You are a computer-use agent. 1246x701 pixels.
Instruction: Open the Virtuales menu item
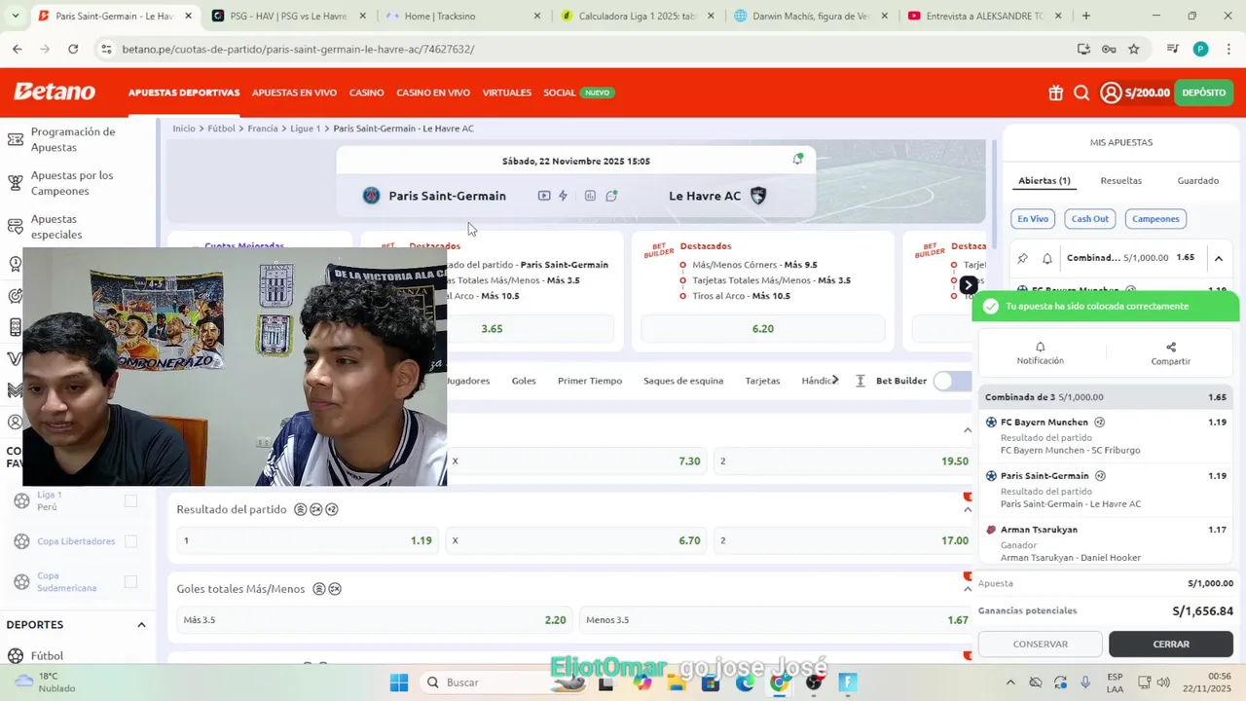pos(506,92)
